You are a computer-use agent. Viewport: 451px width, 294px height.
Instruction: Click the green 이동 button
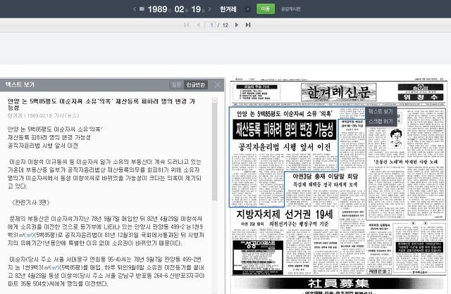pos(266,9)
